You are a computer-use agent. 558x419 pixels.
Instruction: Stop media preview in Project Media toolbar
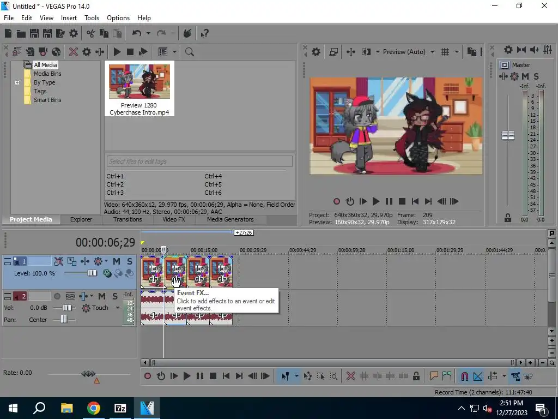coord(130,52)
